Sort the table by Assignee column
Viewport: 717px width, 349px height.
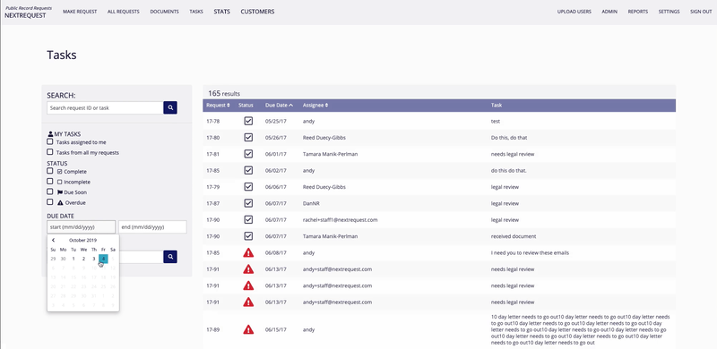(x=315, y=105)
